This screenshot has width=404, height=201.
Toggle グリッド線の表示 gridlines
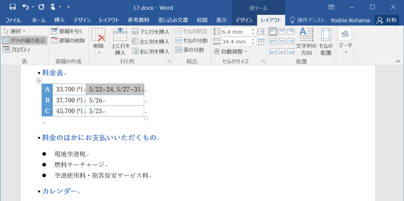point(24,40)
